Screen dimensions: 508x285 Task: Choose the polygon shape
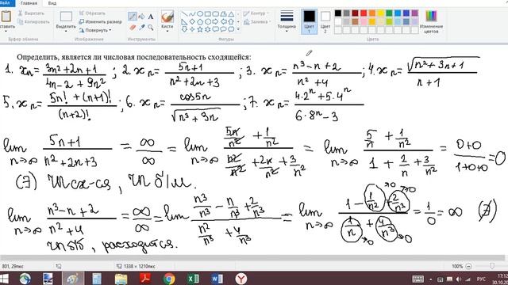pyautogui.click(x=223, y=14)
